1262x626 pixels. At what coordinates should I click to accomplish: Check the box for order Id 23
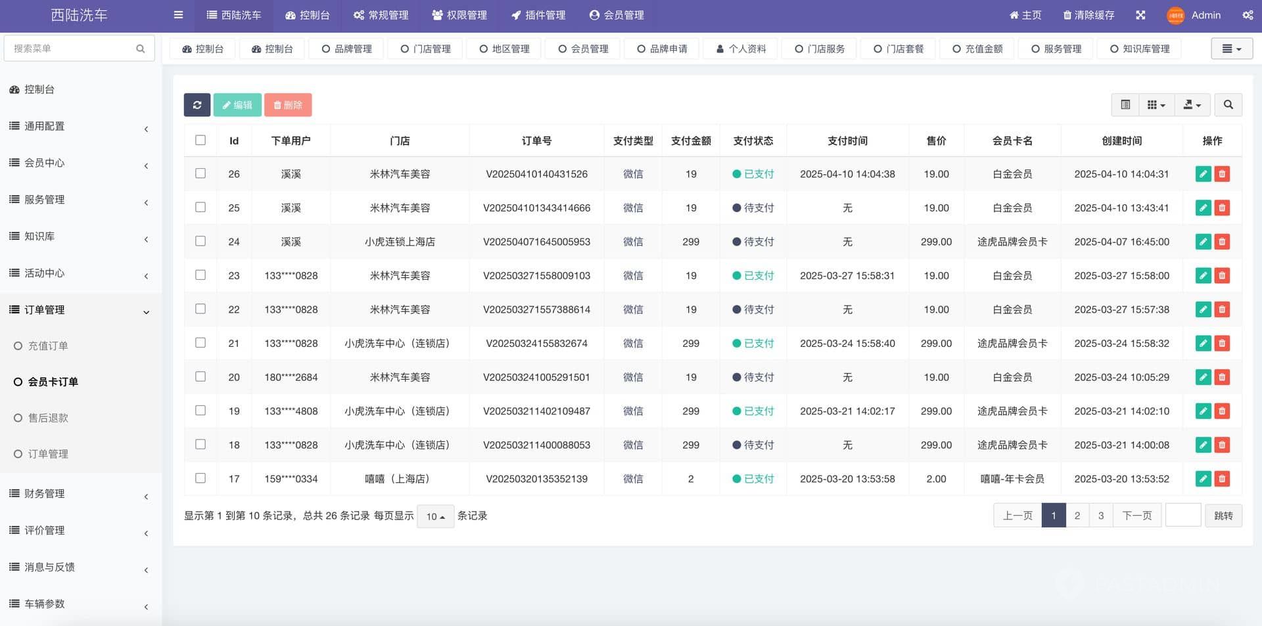point(200,275)
